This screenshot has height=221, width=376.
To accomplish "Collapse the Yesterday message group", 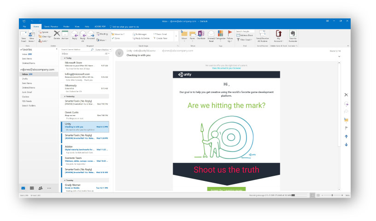I will [x=65, y=97].
